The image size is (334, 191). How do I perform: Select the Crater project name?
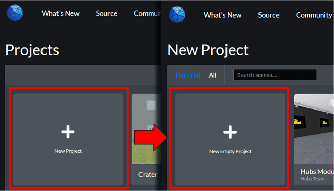[x=148, y=175]
